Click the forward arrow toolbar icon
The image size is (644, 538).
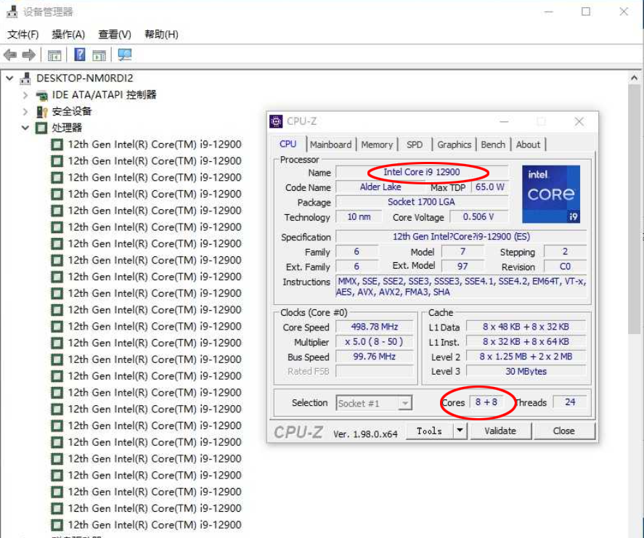(29, 54)
